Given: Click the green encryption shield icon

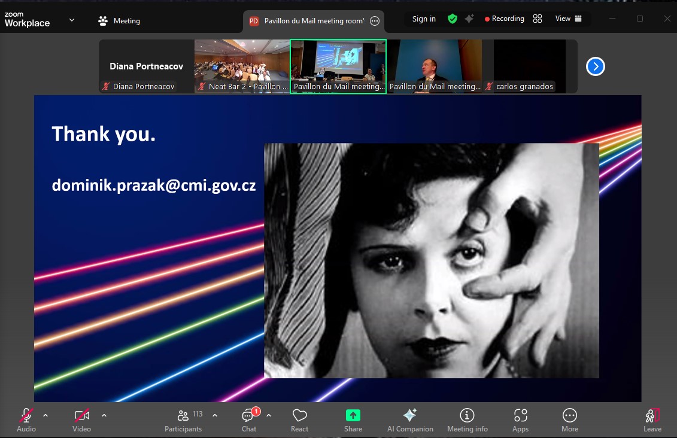Looking at the screenshot, I should point(453,19).
